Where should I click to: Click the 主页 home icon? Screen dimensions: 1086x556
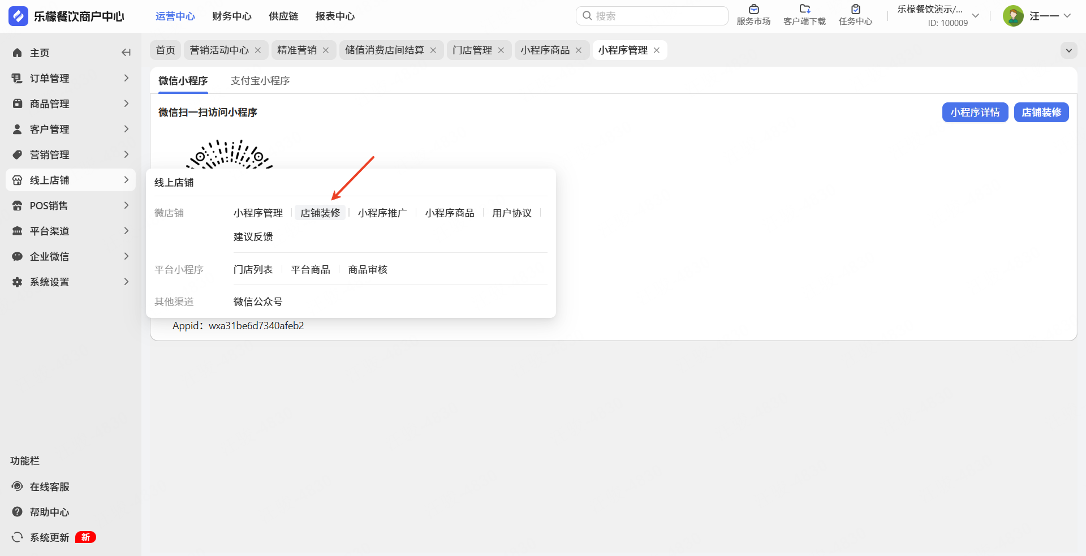[18, 53]
